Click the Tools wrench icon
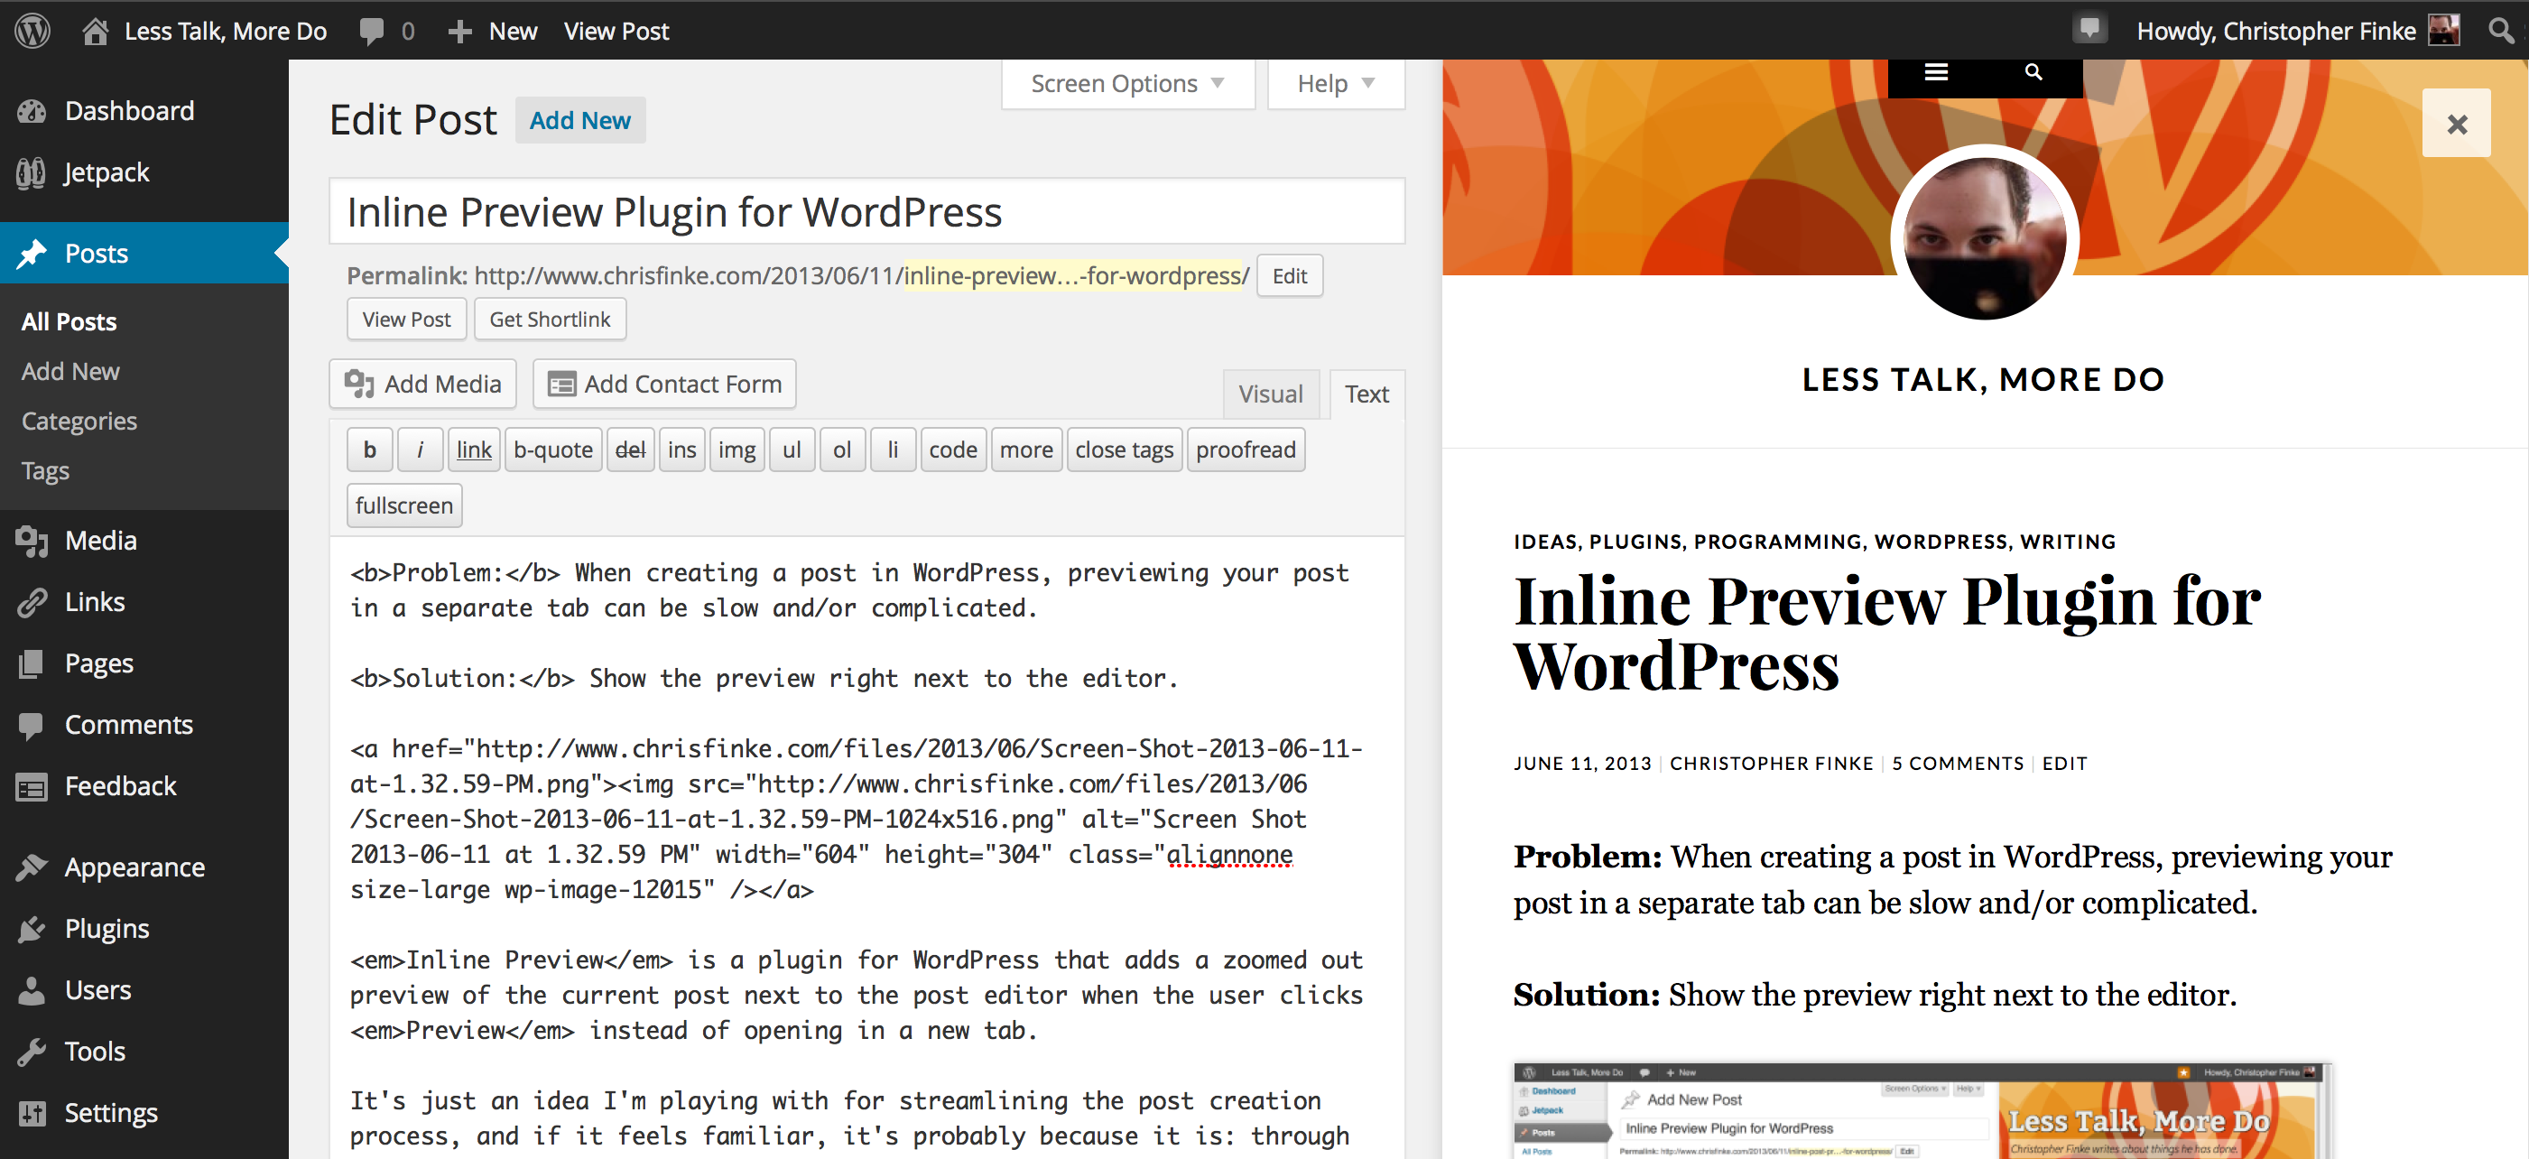 pyautogui.click(x=32, y=1051)
